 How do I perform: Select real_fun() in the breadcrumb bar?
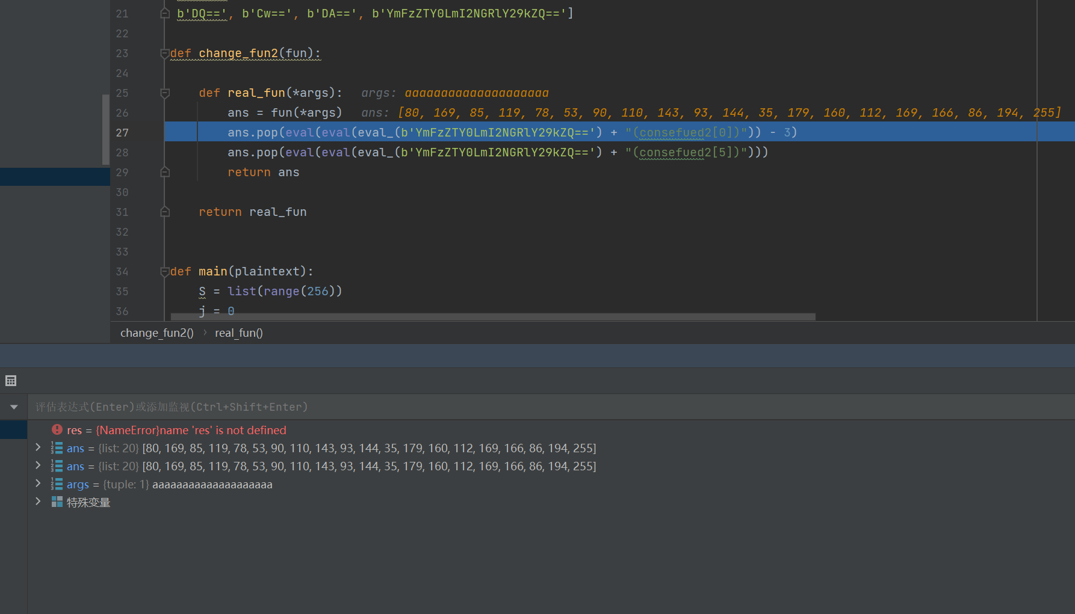[239, 333]
